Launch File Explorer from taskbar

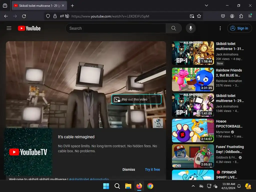point(128,186)
